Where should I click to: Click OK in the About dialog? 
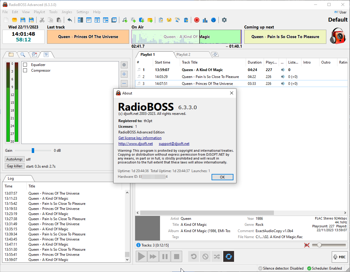click(x=222, y=177)
